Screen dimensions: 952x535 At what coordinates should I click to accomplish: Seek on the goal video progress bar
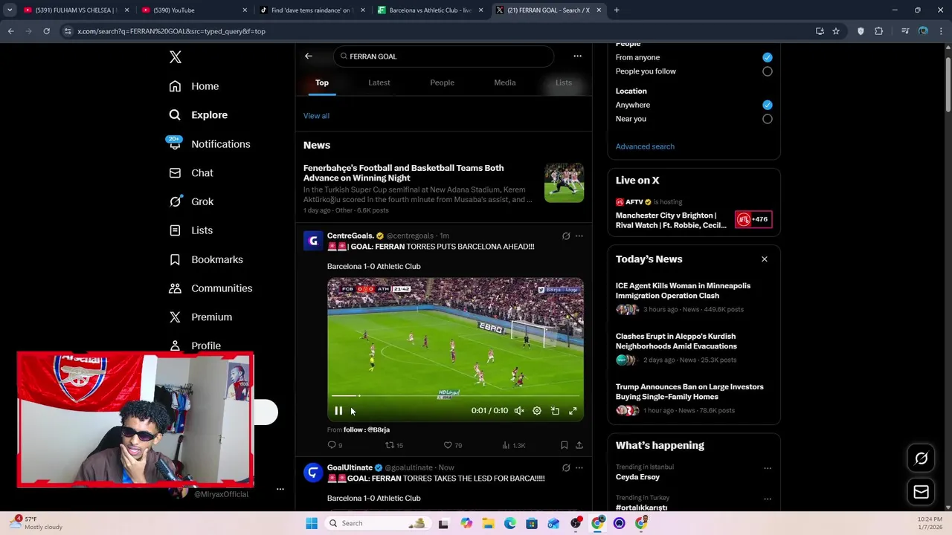(455, 396)
